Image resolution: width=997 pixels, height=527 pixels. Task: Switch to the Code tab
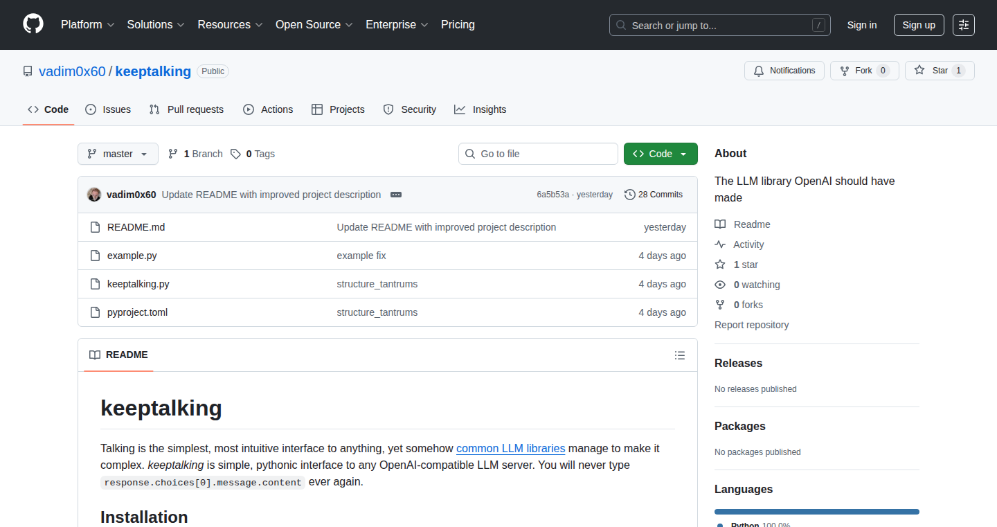point(48,109)
